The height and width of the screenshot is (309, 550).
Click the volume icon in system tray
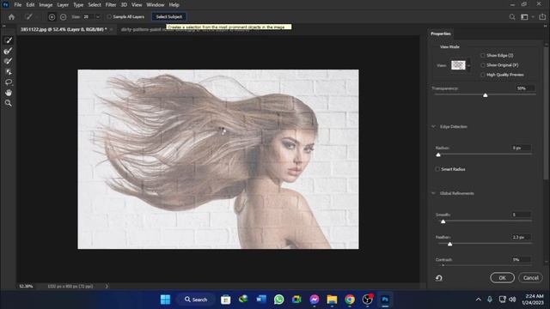tap(512, 300)
